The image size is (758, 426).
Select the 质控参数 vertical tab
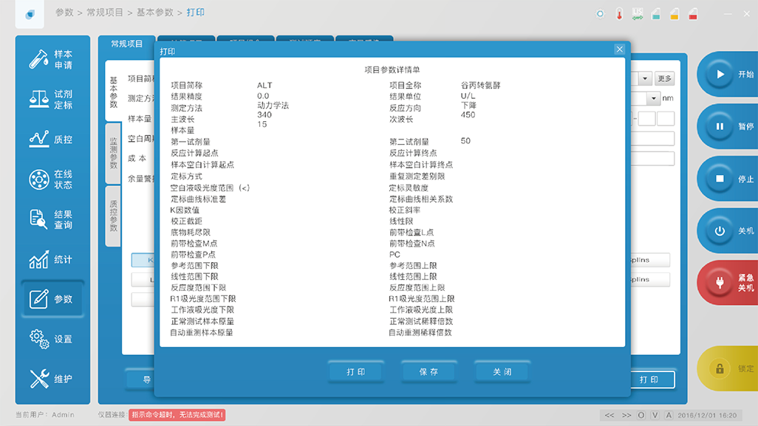(114, 216)
